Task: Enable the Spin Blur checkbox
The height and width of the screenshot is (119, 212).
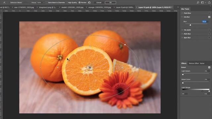Action: [x=209, y=38]
